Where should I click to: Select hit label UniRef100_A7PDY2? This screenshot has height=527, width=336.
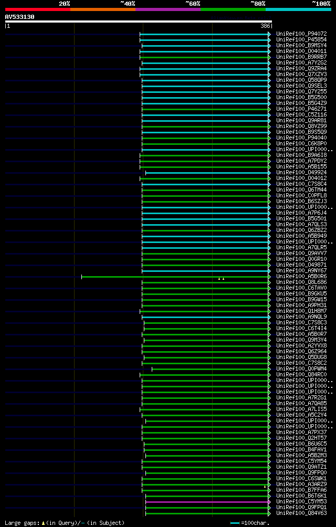(x=301, y=161)
